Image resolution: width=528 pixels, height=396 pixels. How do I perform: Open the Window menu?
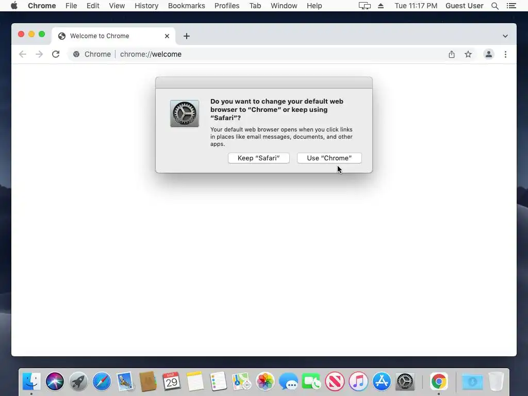284,6
